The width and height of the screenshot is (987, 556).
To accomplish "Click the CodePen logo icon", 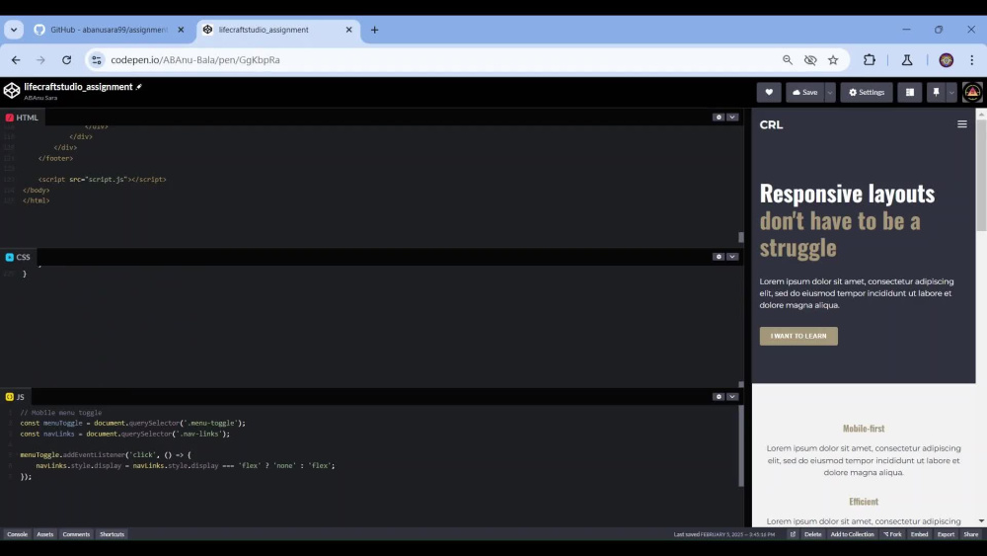I will pyautogui.click(x=11, y=91).
